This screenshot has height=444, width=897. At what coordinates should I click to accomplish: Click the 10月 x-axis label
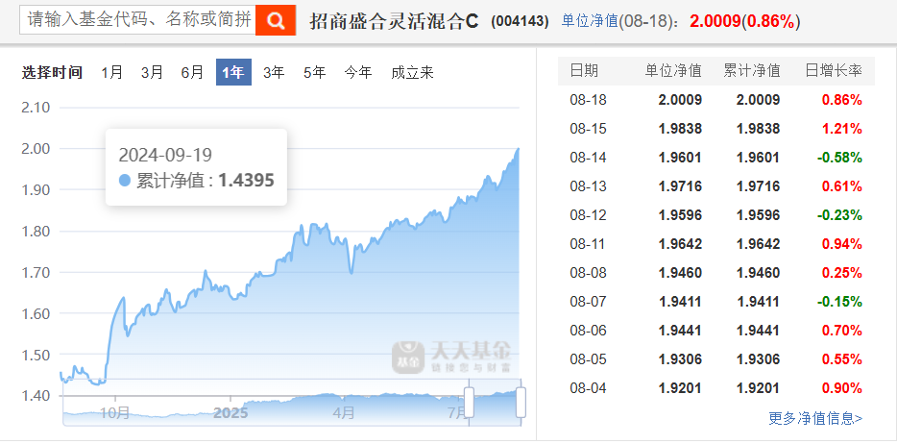115,412
